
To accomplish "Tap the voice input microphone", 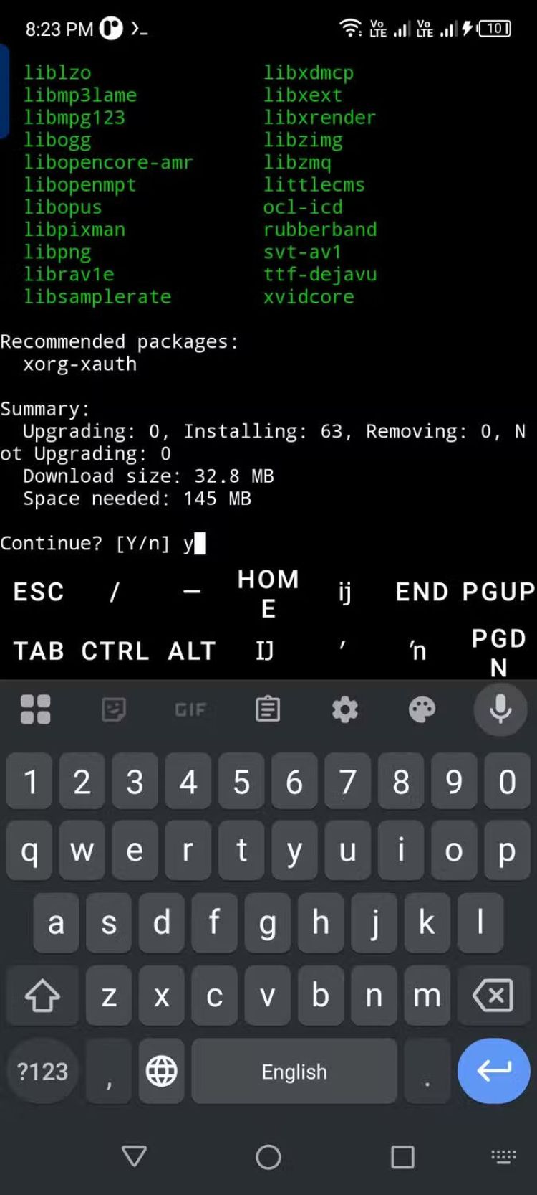I will [500, 709].
